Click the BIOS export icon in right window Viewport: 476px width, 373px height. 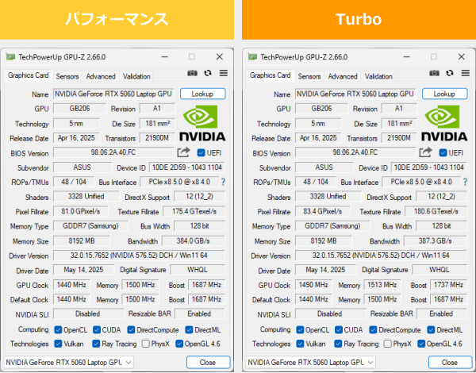(x=426, y=152)
